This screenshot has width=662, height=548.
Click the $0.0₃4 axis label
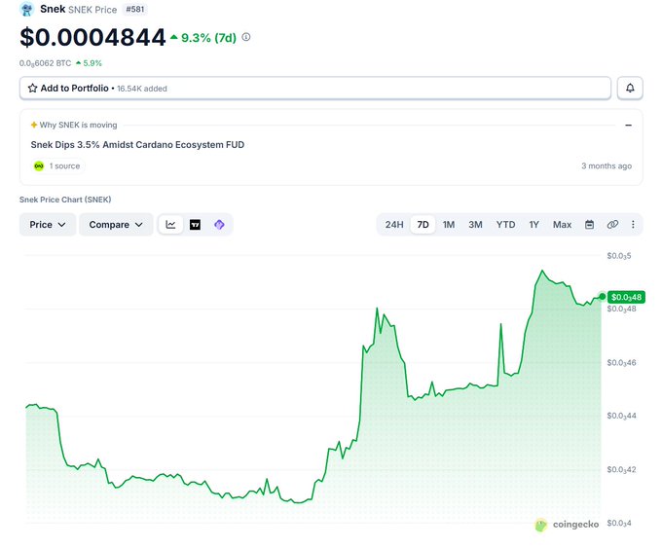point(619,523)
